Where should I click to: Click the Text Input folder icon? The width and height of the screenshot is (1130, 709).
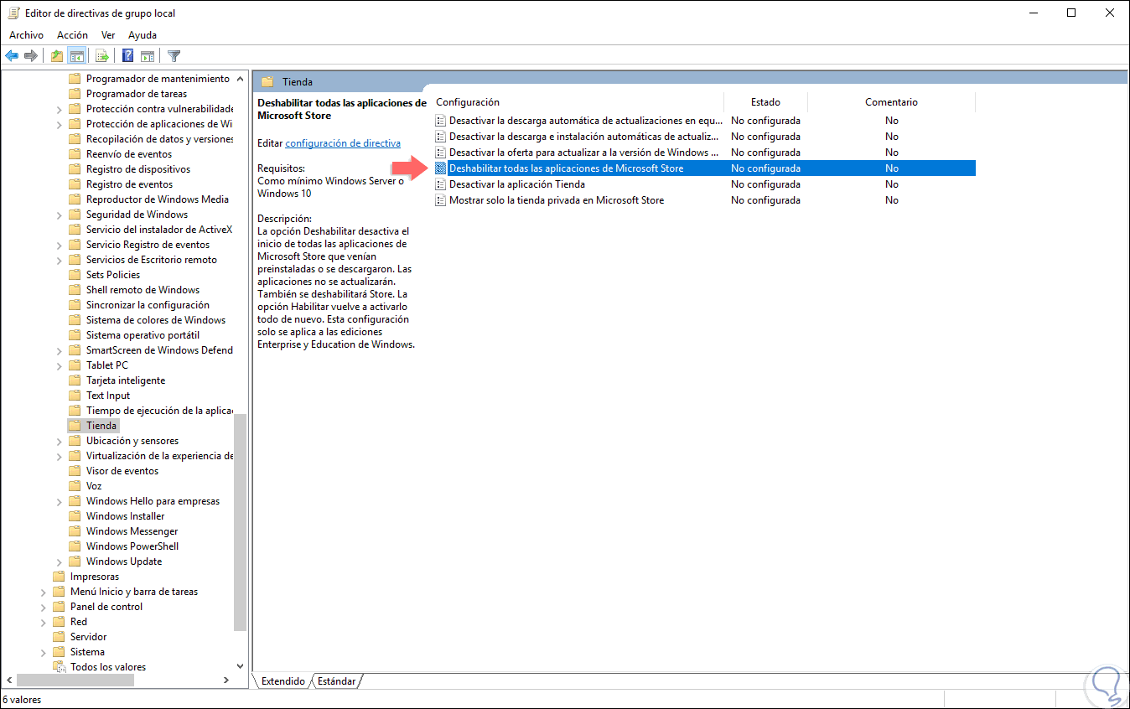[x=75, y=396]
